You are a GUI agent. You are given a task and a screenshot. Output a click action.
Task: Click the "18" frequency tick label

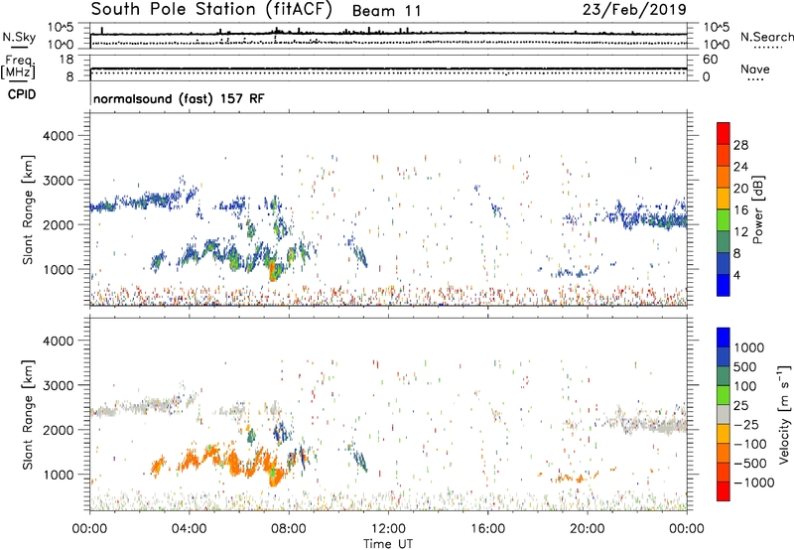click(66, 60)
